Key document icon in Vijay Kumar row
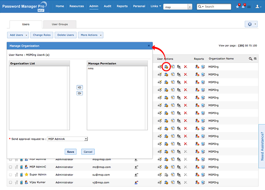This screenshot has height=190, width=265. tap(173, 182)
